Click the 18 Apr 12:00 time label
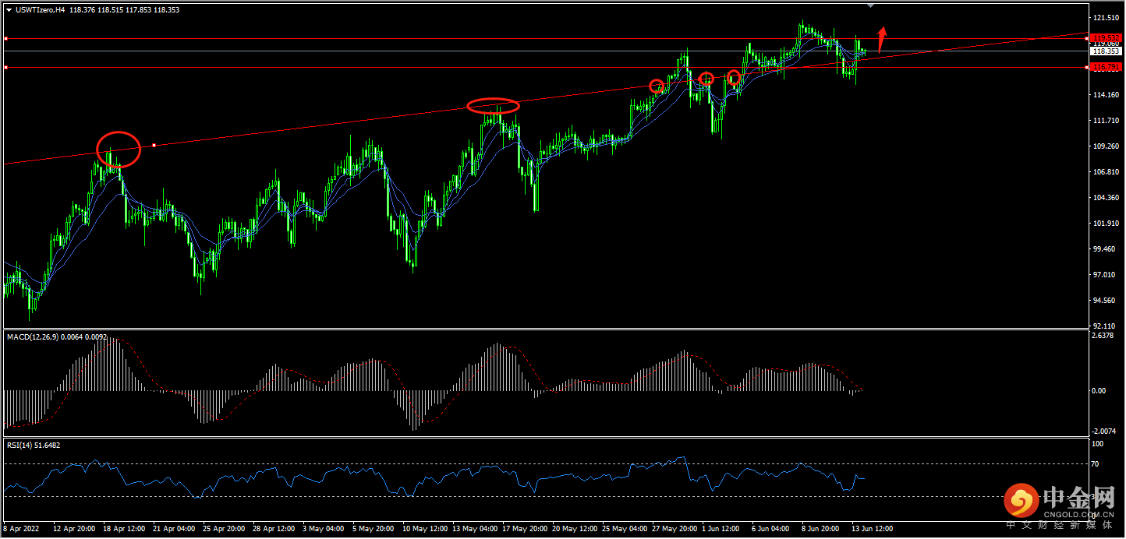The width and height of the screenshot is (1126, 539). 124,528
